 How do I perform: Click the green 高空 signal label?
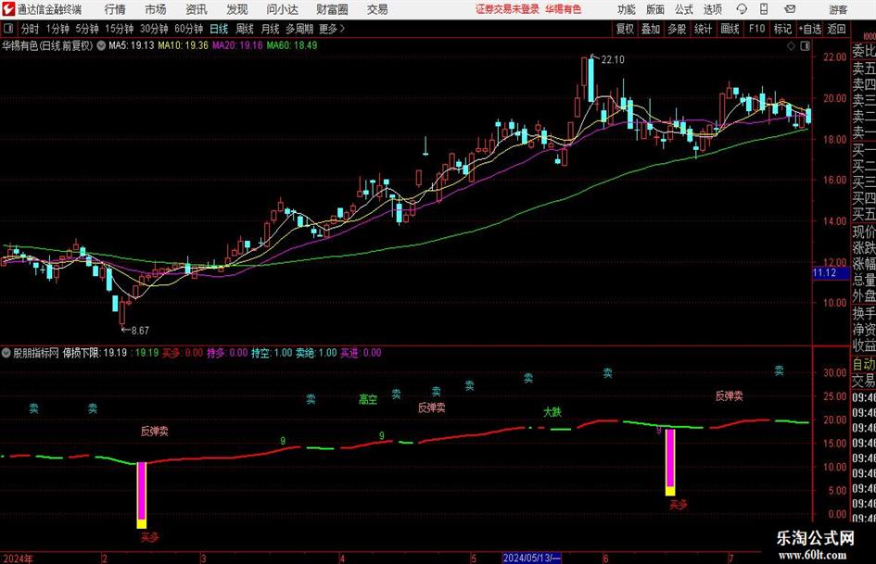point(368,400)
